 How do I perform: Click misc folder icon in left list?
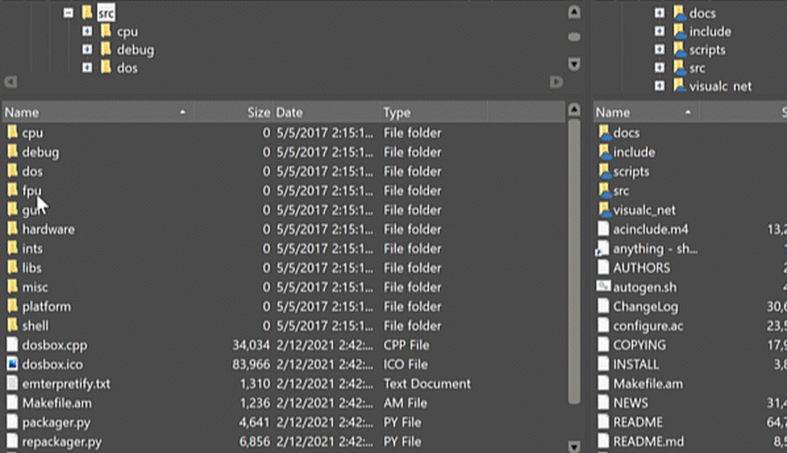point(13,287)
